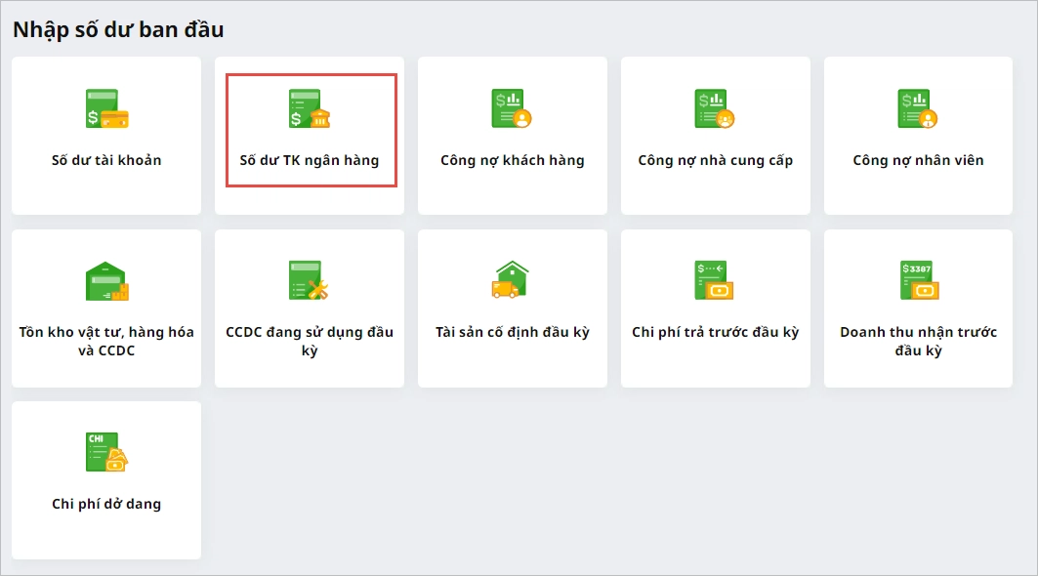This screenshot has height=576, width=1038.
Task: Open the Công nợ nhà cung cấp label
Action: pyautogui.click(x=715, y=160)
